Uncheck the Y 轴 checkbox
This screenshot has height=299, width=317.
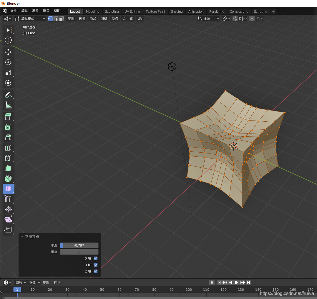coord(96,265)
